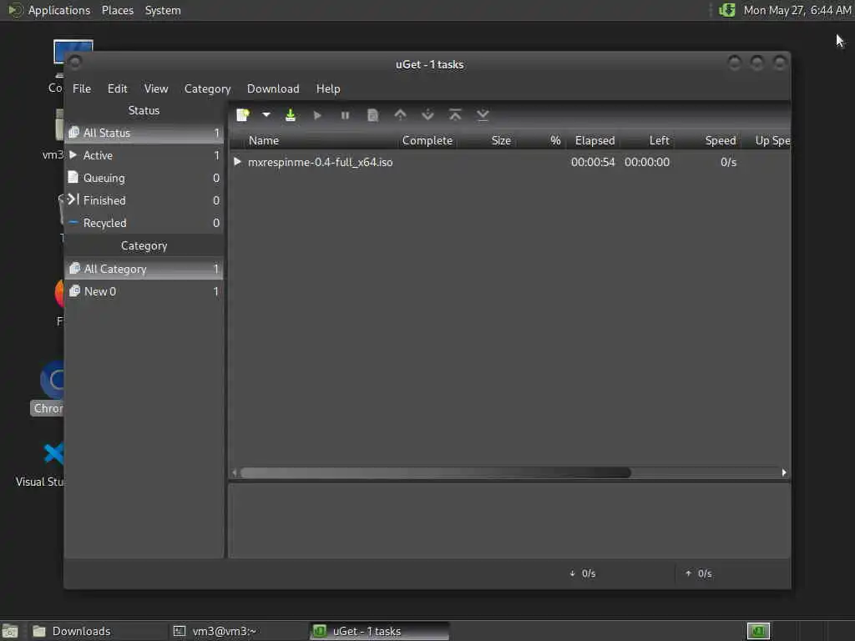Click the play state icon of mxrespinme download
The height and width of the screenshot is (641, 855).
pyautogui.click(x=237, y=161)
